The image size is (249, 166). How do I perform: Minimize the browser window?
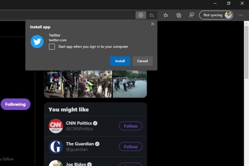(215, 3)
